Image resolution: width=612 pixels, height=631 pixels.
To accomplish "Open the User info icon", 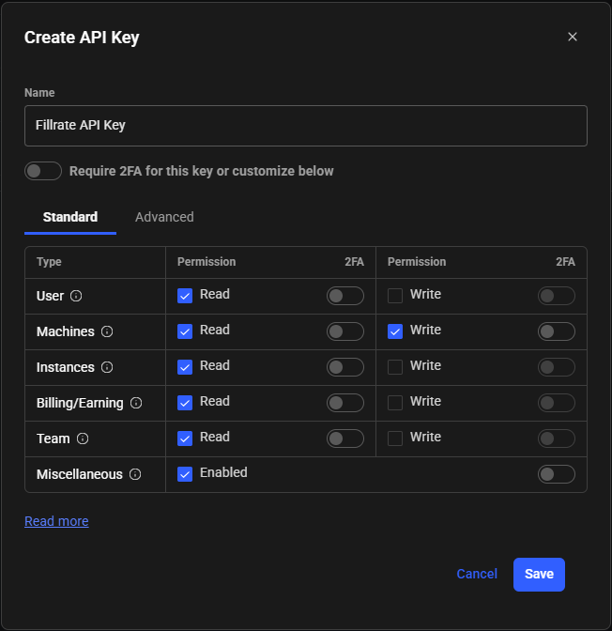I will (x=76, y=296).
